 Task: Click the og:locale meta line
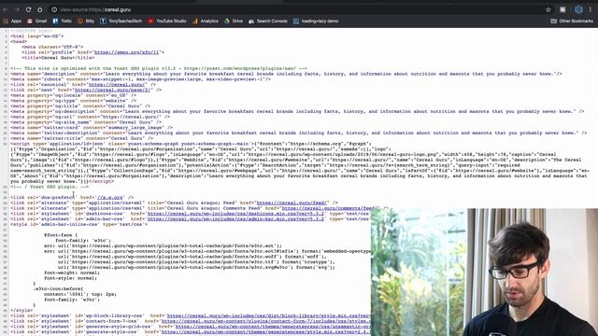tap(73, 95)
